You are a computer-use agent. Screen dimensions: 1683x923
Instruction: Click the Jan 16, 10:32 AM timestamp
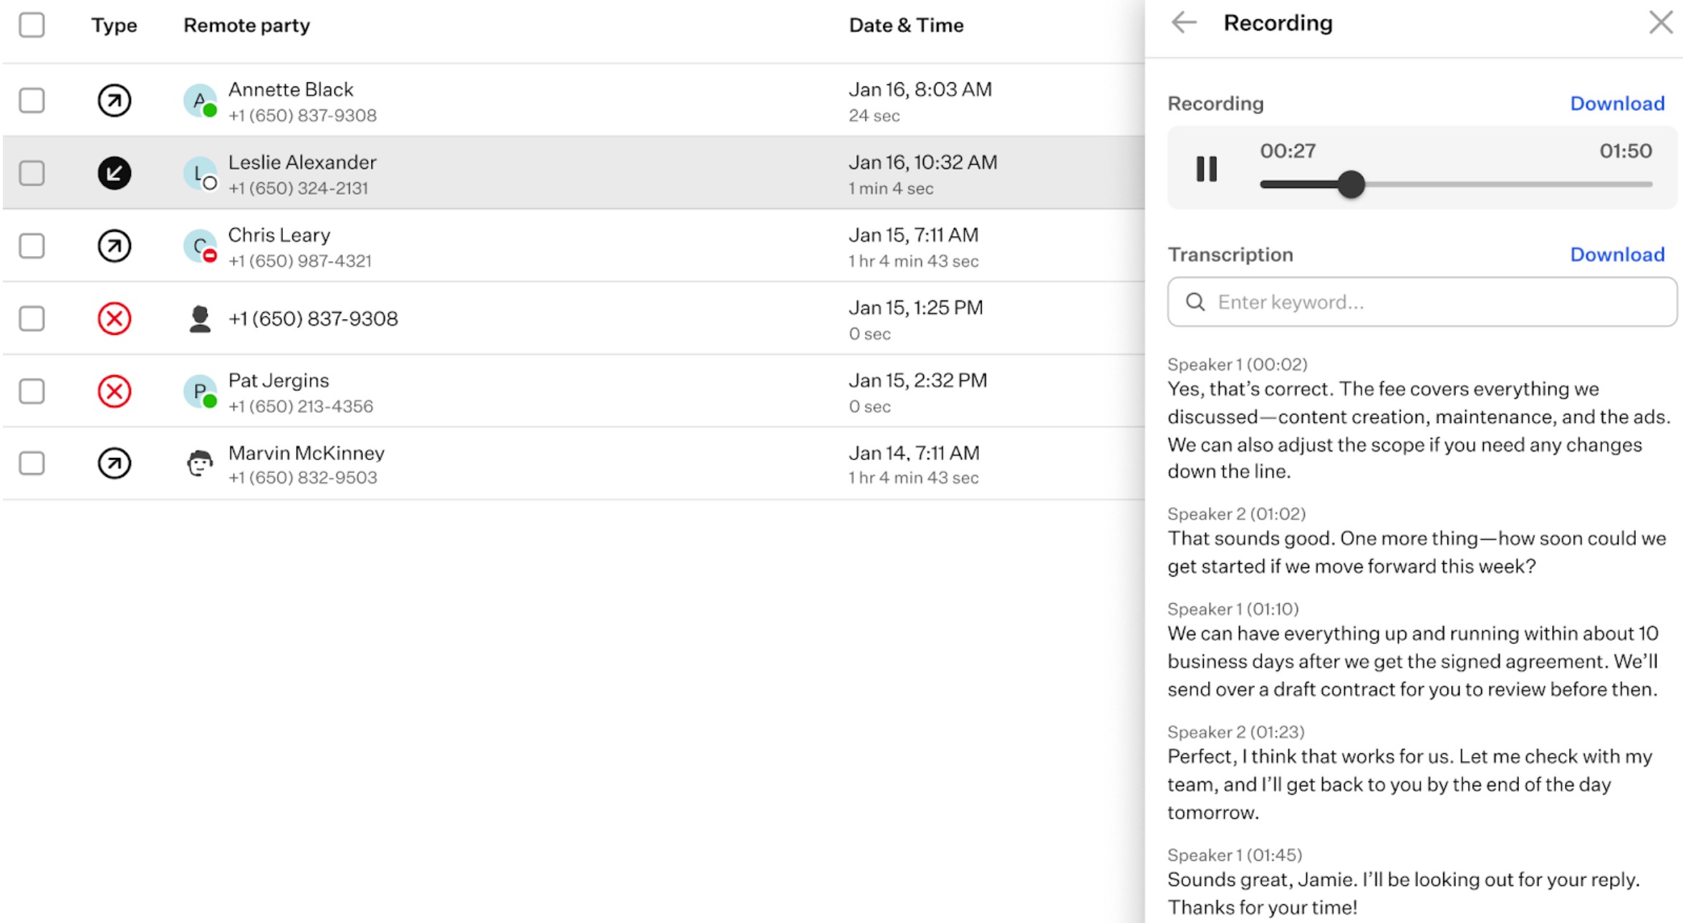[922, 162]
